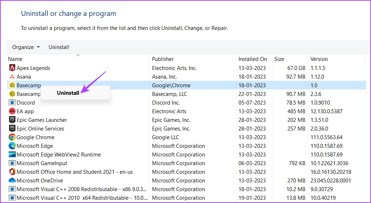The width and height of the screenshot is (371, 203).
Task: Click version 23.045.0228.0001 cell
Action: (x=331, y=181)
